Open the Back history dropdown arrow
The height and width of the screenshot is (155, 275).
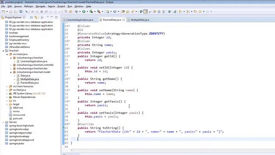204,12
